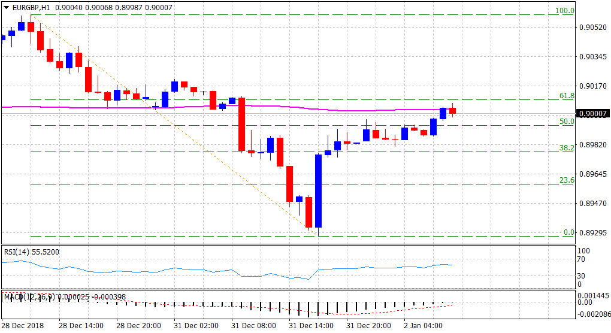Screen dimensions: 611x333
Task: Select the 0.0 Fibonacci level label
Action: pos(568,232)
